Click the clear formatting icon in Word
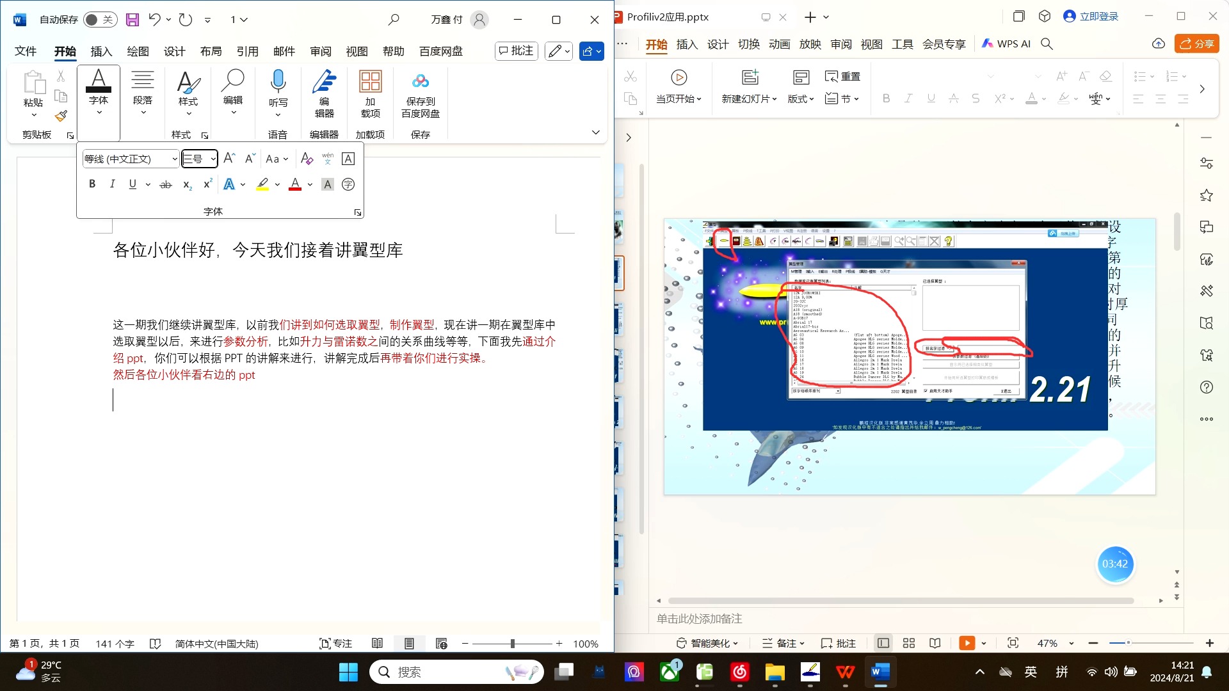1229x691 pixels. (307, 159)
